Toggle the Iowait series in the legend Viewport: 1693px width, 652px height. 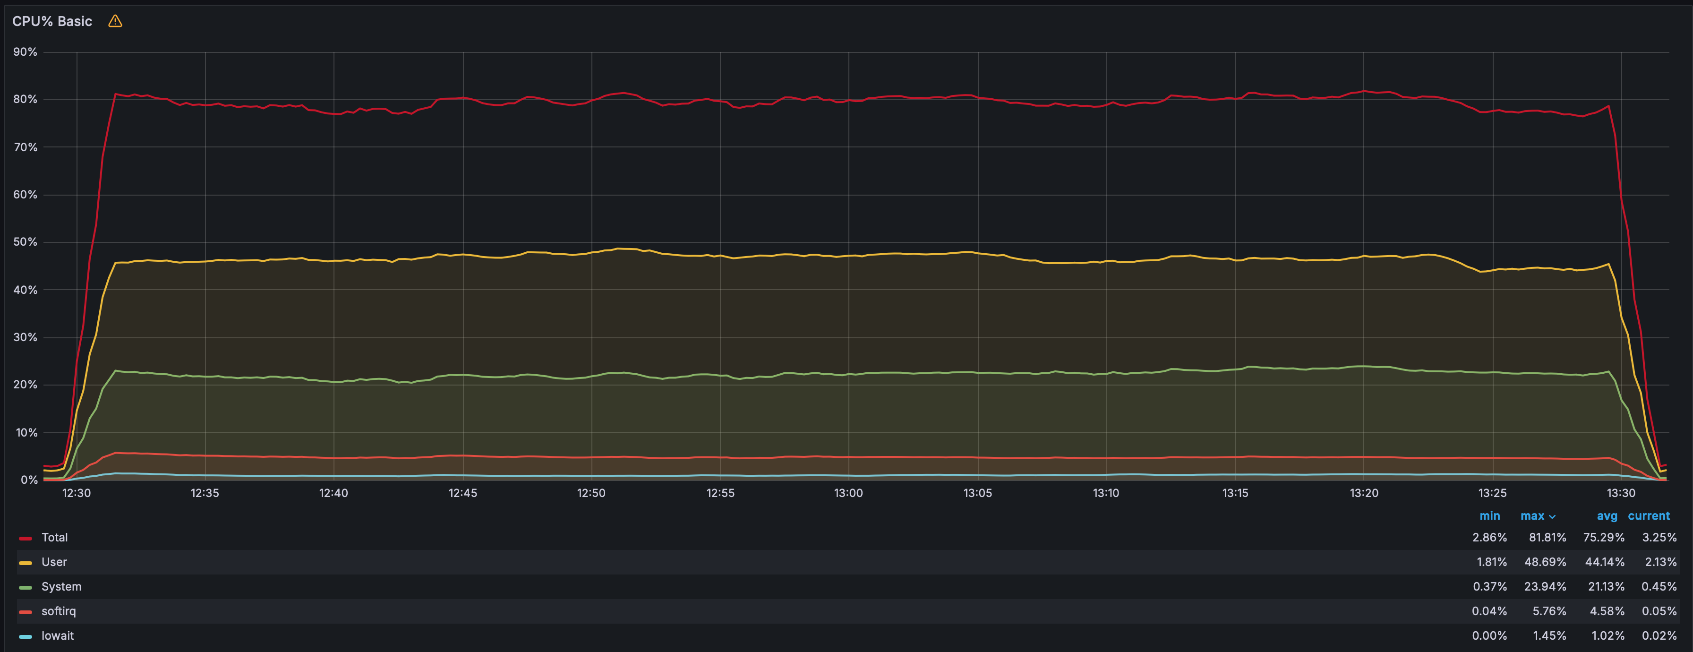pyautogui.click(x=57, y=635)
